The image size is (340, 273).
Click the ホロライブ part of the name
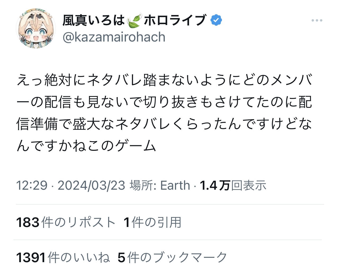[175, 20]
